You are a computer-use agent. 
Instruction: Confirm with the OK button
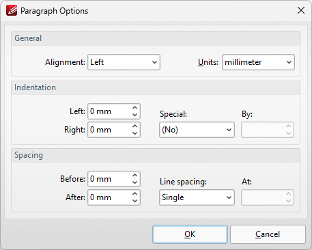(190, 234)
